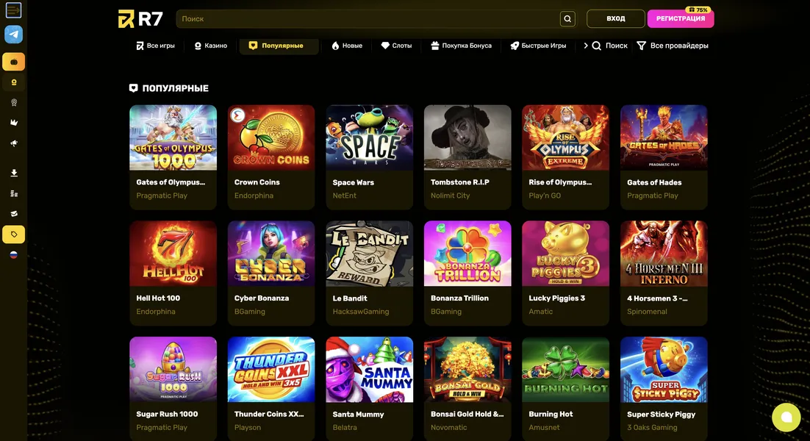The height and width of the screenshot is (441, 810).
Task: Expand the sidebar menu with hamburger arrow icon
Action: click(x=13, y=10)
